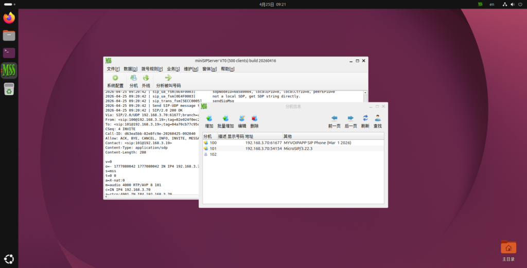Minimize the miniSIPServer main window
The width and height of the screenshot is (527, 268).
tap(351, 61)
